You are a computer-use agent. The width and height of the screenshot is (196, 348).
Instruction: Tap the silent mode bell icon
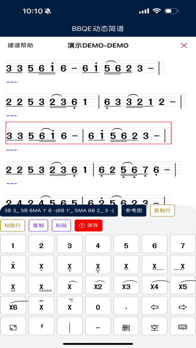[x=47, y=11]
